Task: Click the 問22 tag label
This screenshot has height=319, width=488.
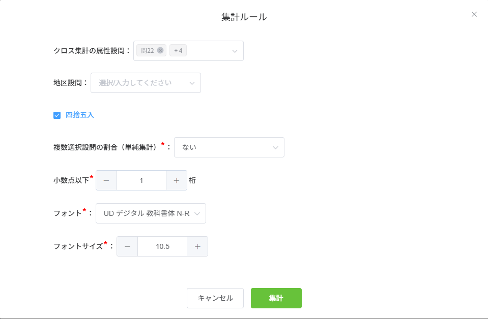Action: (148, 50)
